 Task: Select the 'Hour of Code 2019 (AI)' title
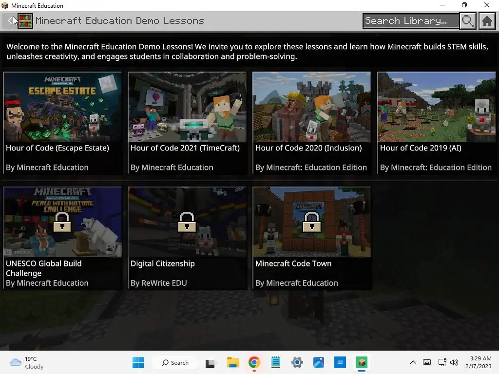click(421, 148)
